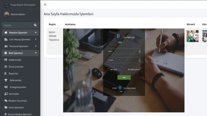Select the Referanslar menu item

(x=20, y=80)
